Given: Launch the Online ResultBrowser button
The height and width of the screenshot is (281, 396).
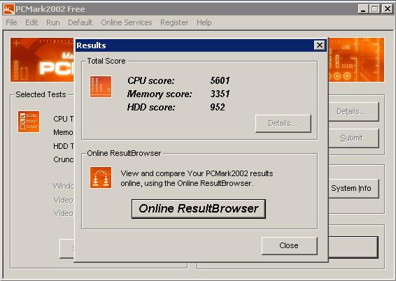Looking at the screenshot, I should [x=199, y=209].
